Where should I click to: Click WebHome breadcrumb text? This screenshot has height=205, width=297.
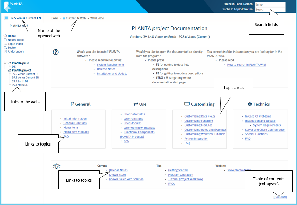tap(97, 18)
